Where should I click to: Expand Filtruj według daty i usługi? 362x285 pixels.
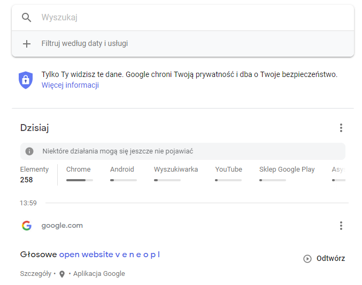click(84, 44)
